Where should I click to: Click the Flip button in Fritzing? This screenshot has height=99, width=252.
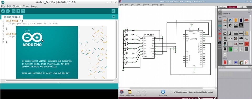[x=144, y=93]
